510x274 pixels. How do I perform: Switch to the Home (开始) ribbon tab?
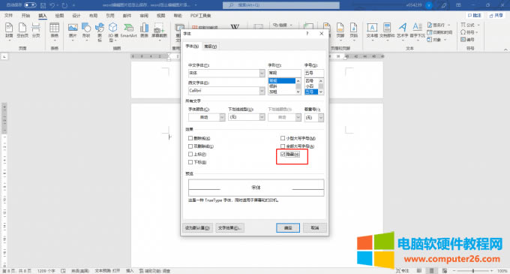point(25,16)
